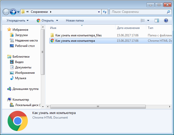
Task: Click the view mode icon in the toolbar
Action: pos(143,20)
